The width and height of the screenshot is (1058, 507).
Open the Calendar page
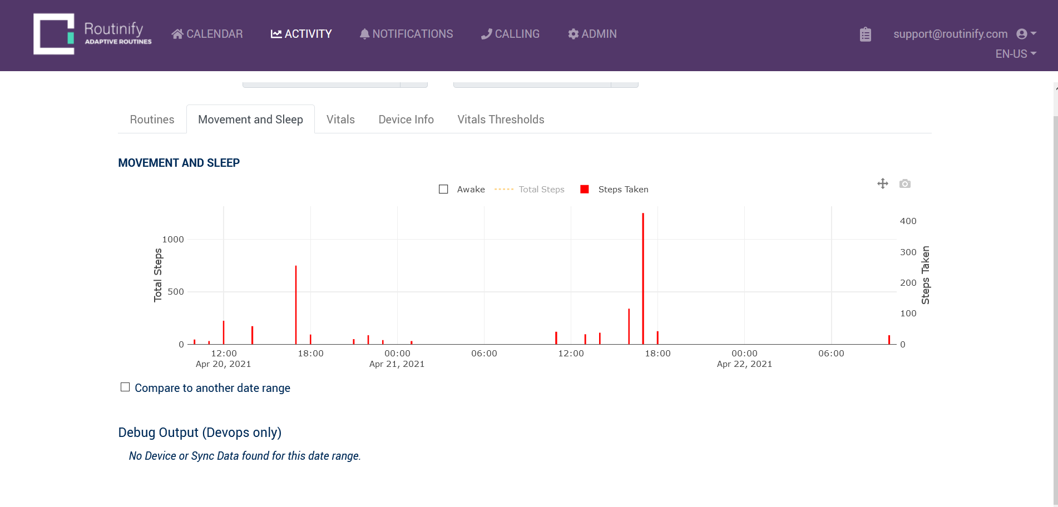coord(207,34)
